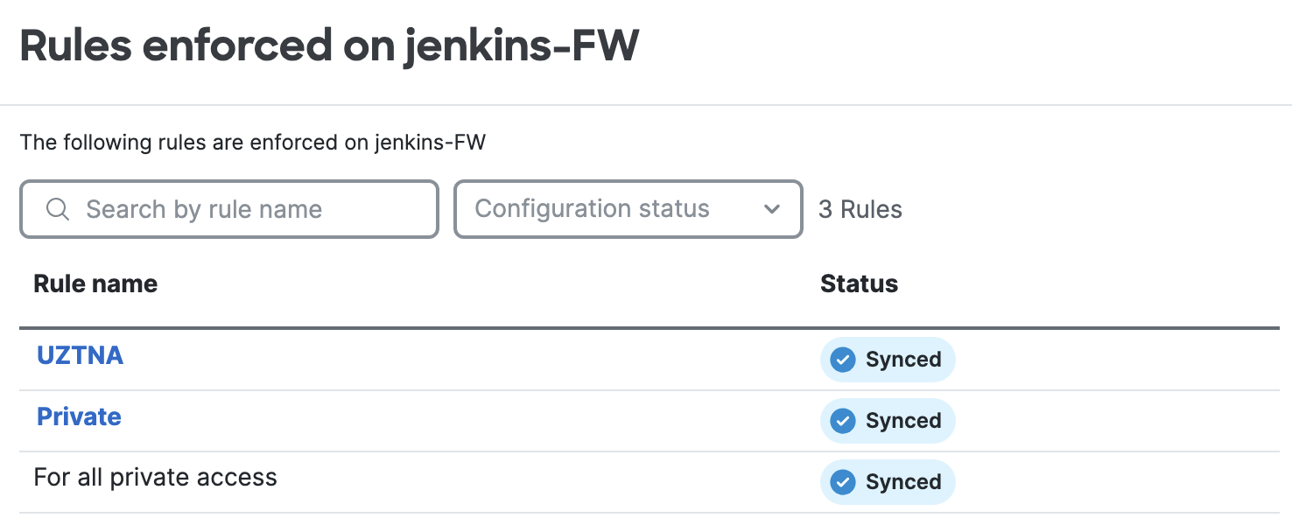Expand the Configuration status chevron arrow

point(771,209)
